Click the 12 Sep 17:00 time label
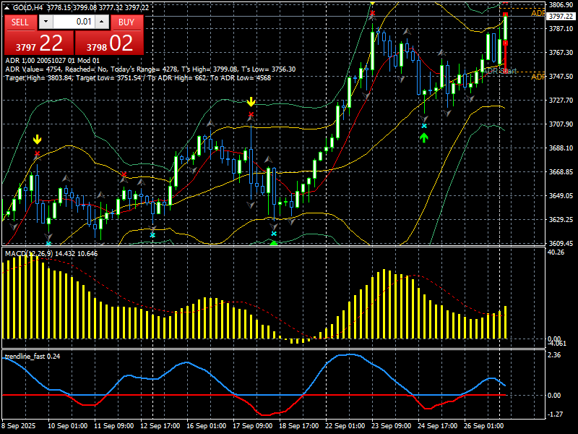The image size is (578, 434). (160, 425)
